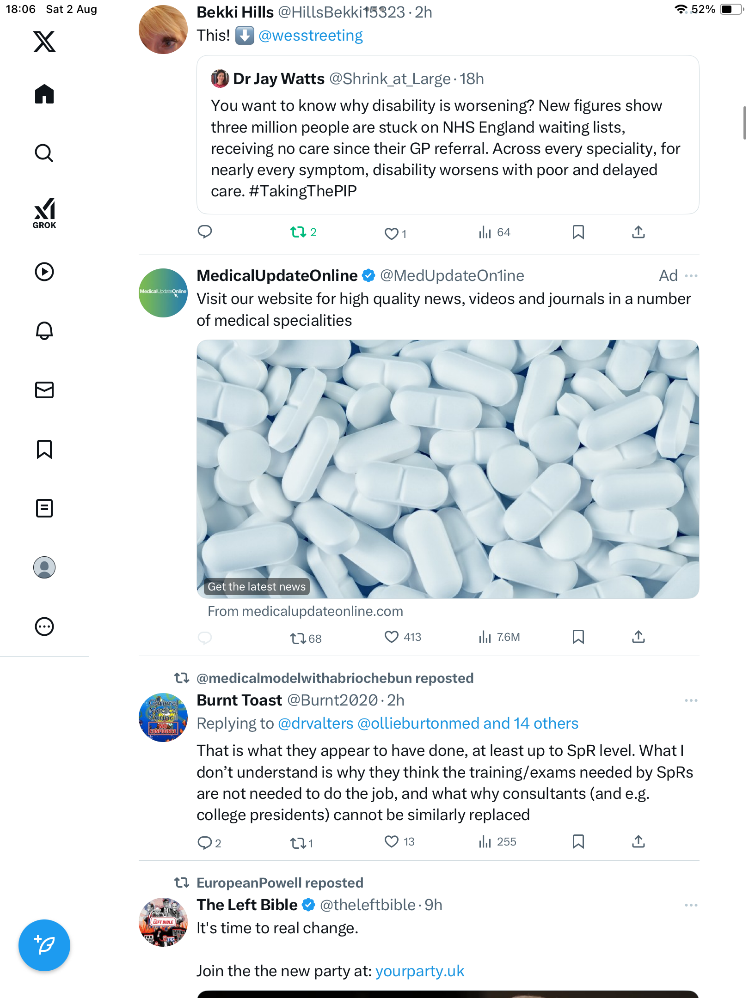The height and width of the screenshot is (998, 749).
Task: Open more options on Burnt Toast post
Action: (x=691, y=700)
